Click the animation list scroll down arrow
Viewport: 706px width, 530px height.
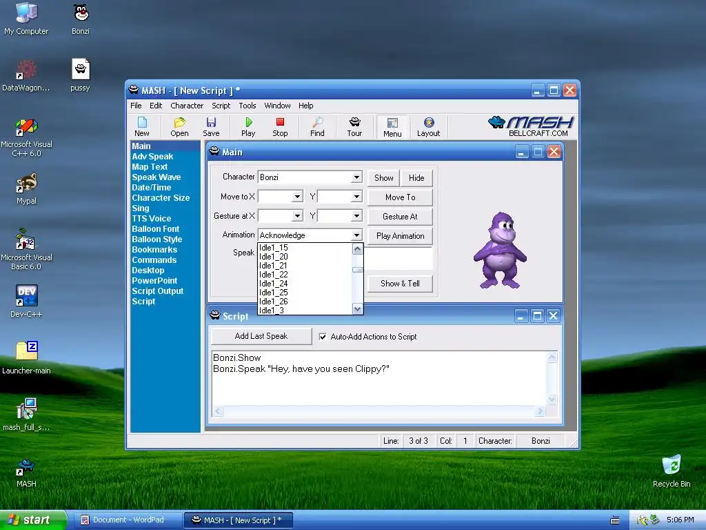click(x=358, y=309)
